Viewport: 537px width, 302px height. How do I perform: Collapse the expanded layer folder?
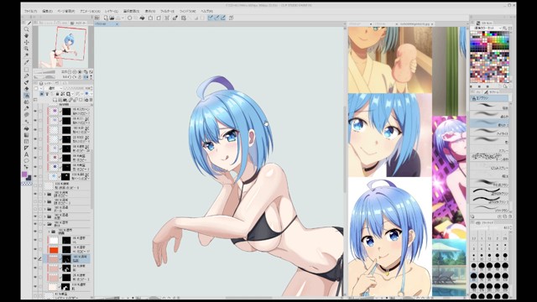[44, 224]
